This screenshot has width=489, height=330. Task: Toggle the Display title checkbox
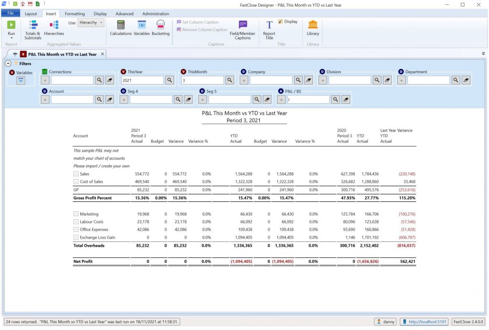pyautogui.click(x=280, y=22)
